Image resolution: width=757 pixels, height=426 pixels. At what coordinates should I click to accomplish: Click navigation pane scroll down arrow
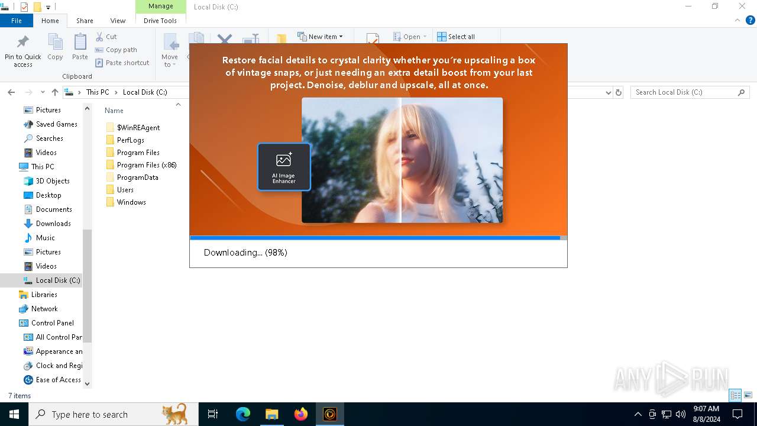(x=88, y=383)
